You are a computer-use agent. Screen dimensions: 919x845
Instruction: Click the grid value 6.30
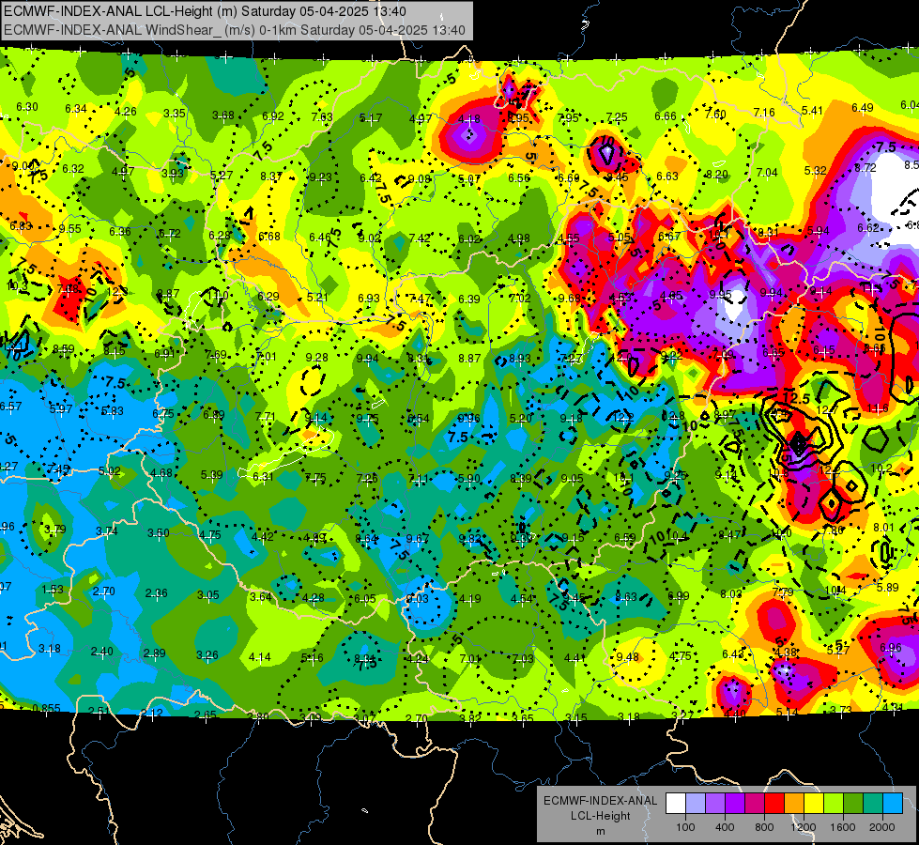[27, 107]
